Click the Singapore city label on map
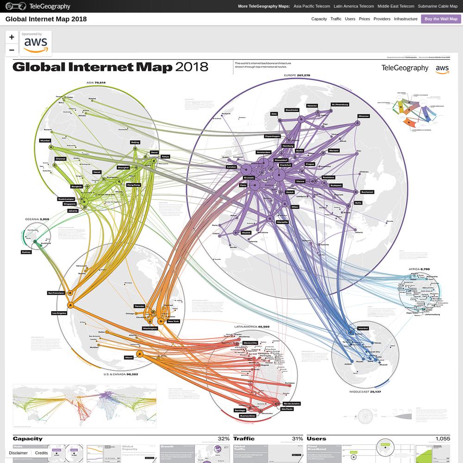 [70, 204]
